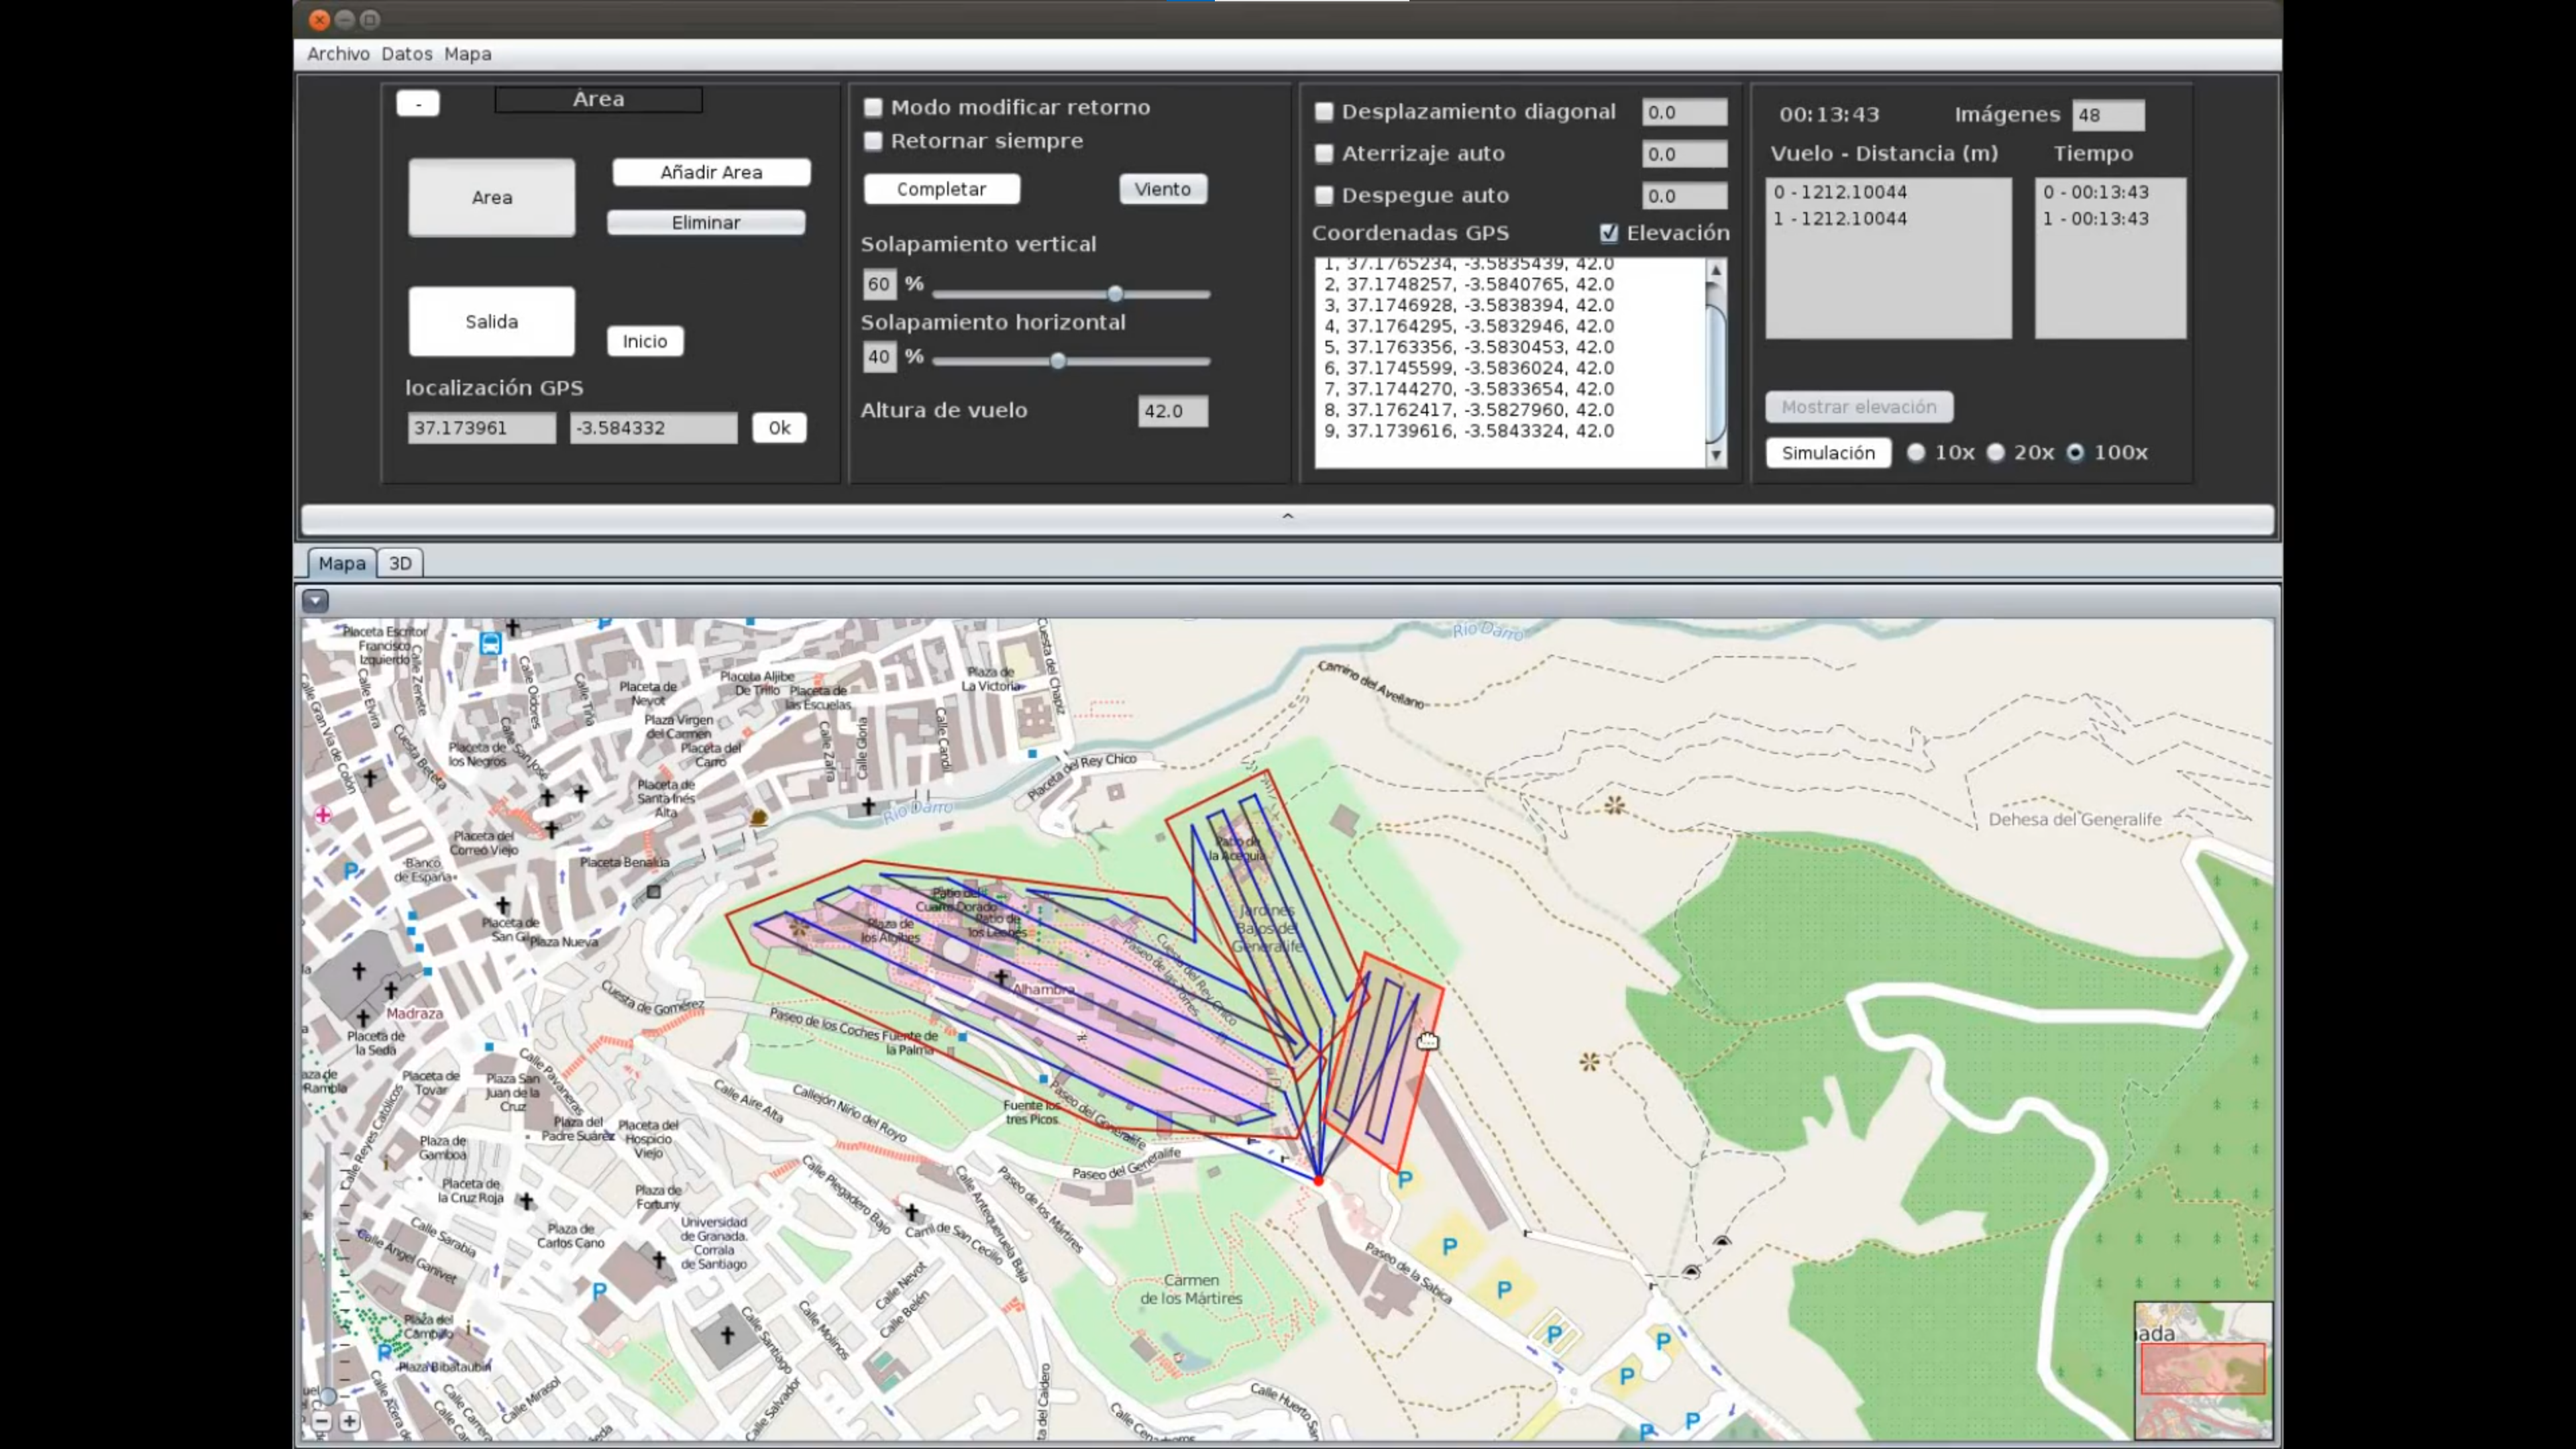Viewport: 2576px width, 1449px height.
Task: Adjust the Solapamiento vertical slider handle
Action: click(x=1115, y=294)
